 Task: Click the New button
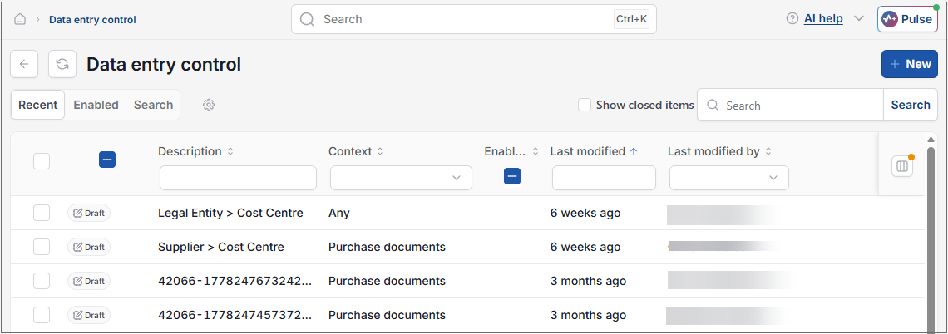click(x=910, y=64)
